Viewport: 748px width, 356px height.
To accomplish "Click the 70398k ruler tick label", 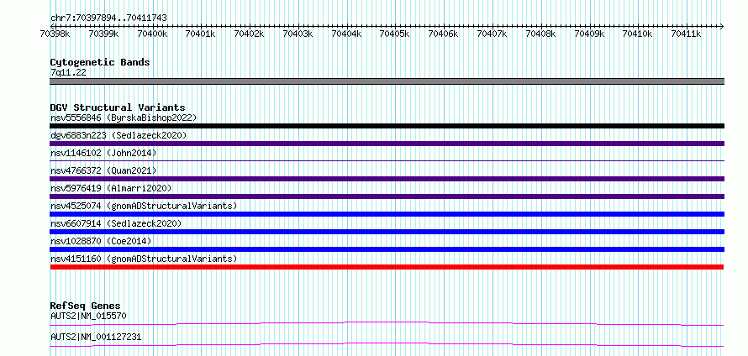I will (x=55, y=34).
